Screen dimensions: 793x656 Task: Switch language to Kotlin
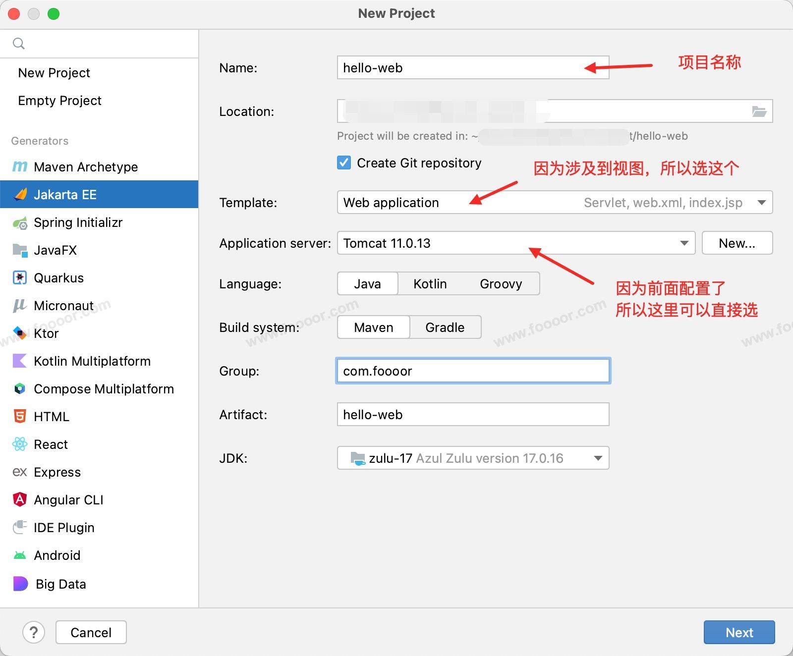click(430, 284)
